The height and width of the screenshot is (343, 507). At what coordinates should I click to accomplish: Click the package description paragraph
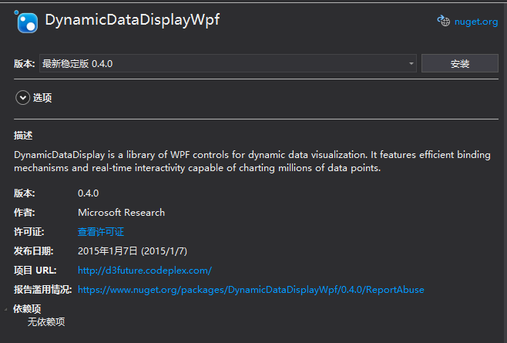click(252, 161)
